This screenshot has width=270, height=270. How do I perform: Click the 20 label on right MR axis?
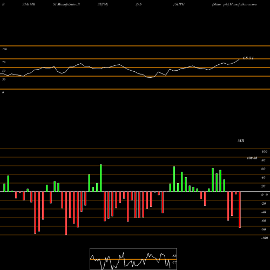[264, 186]
